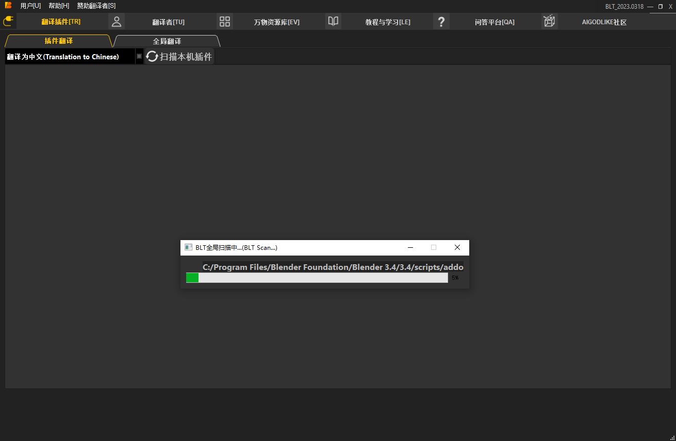Click the green scan progress bar
Image resolution: width=676 pixels, height=441 pixels.
click(317, 278)
